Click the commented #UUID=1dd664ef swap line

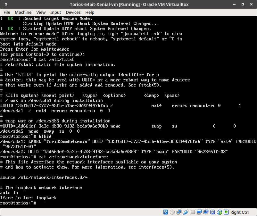pos(118,126)
